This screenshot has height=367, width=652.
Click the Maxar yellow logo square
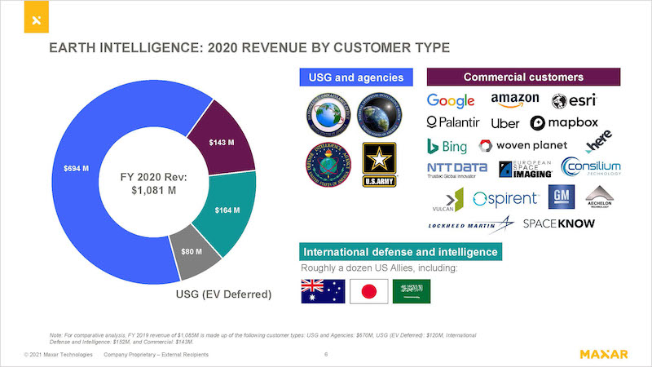click(x=37, y=16)
